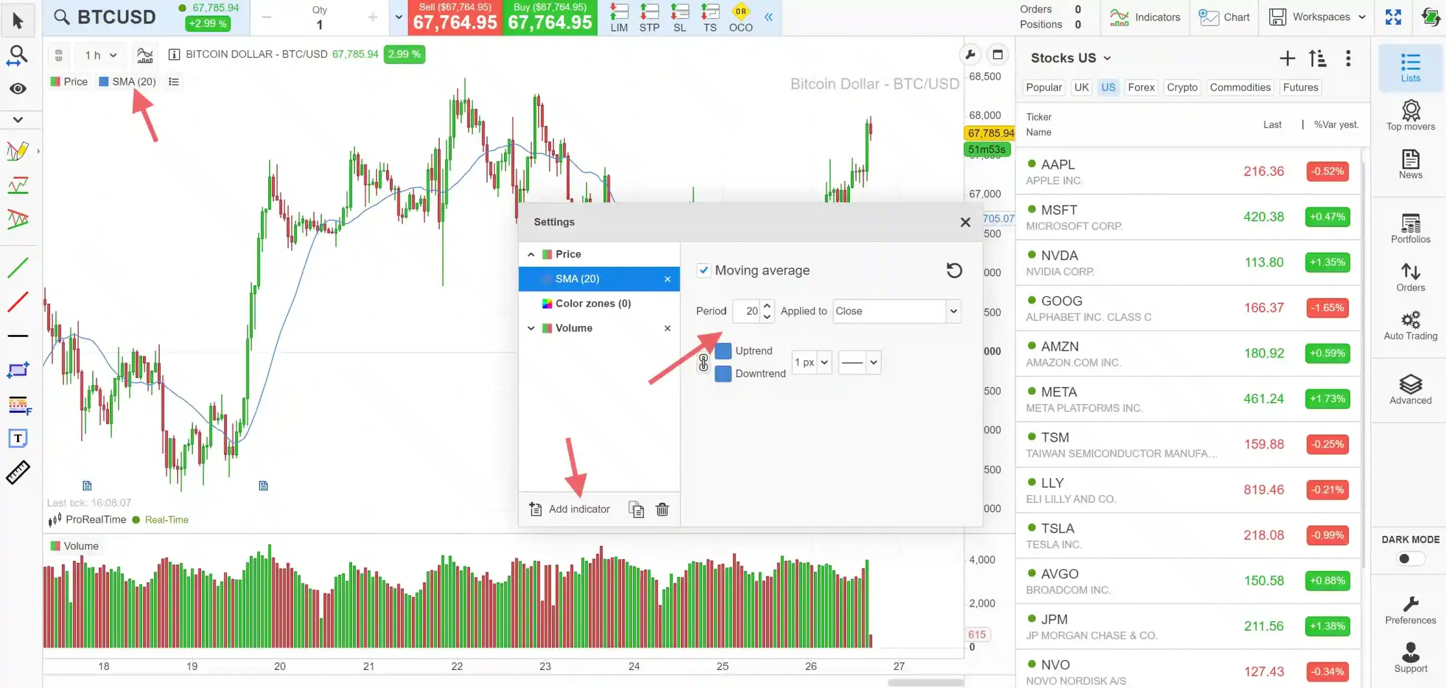Select the black horizontal line tool
This screenshot has width=1446, height=688.
point(18,336)
